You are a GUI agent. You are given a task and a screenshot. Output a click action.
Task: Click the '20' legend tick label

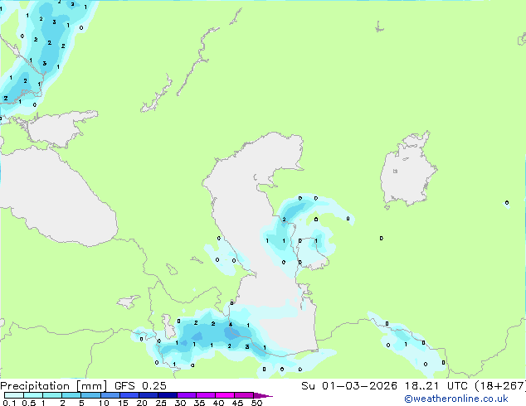(142, 403)
